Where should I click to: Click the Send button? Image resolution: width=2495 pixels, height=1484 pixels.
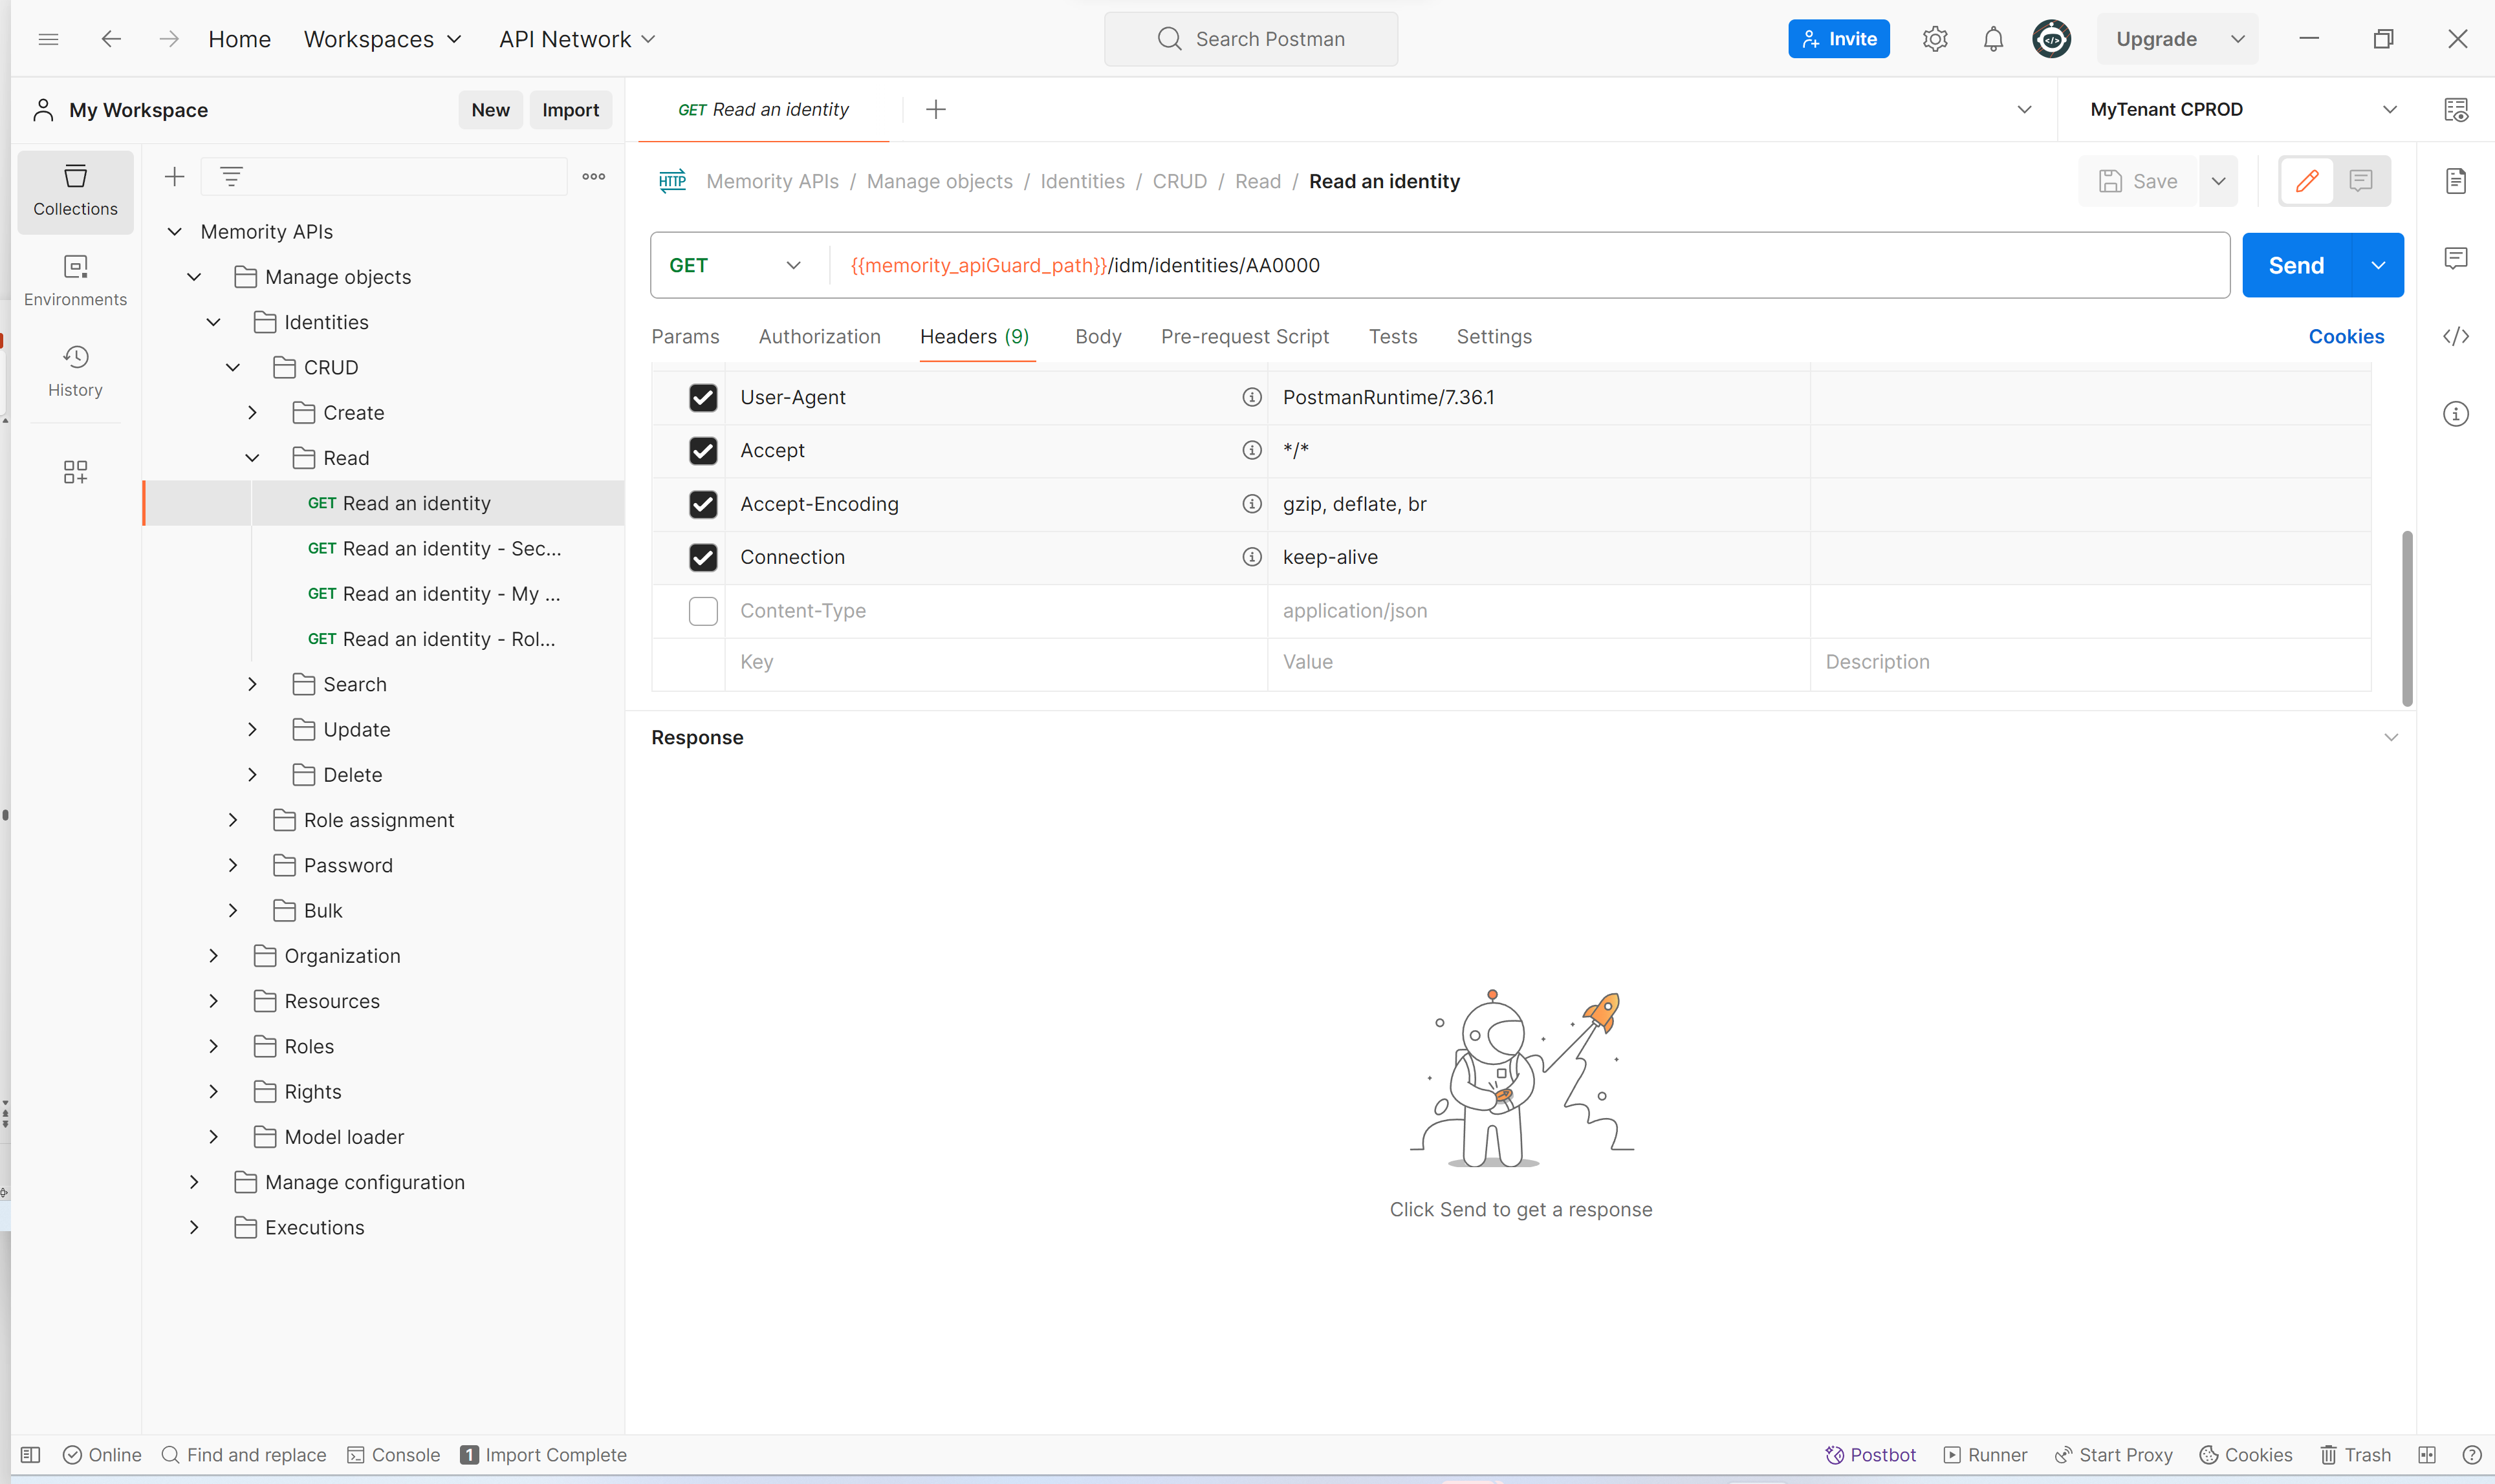coord(2295,265)
